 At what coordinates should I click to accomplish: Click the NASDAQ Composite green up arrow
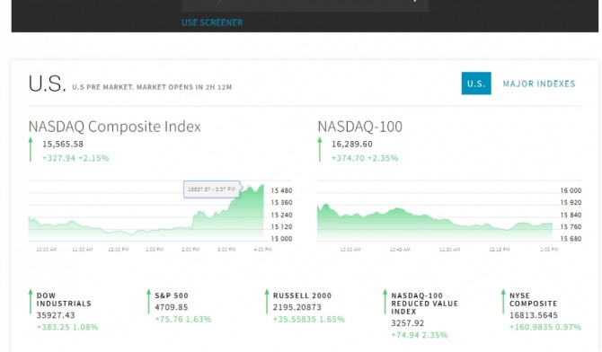[x=31, y=150]
